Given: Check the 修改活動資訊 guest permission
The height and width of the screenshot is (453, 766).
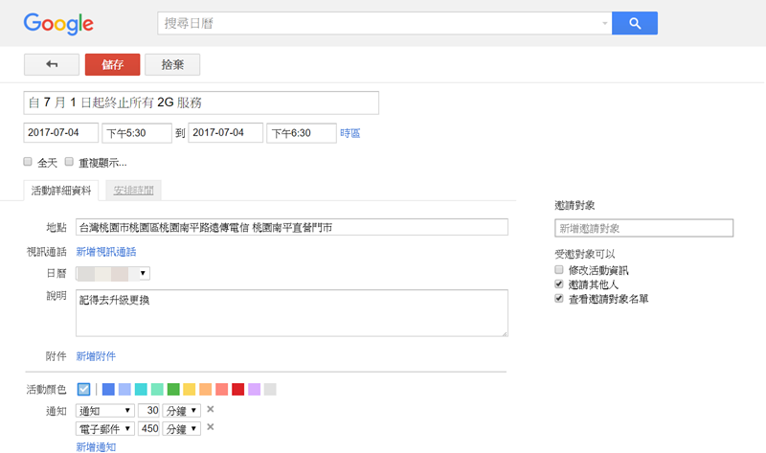Looking at the screenshot, I should pos(559,270).
